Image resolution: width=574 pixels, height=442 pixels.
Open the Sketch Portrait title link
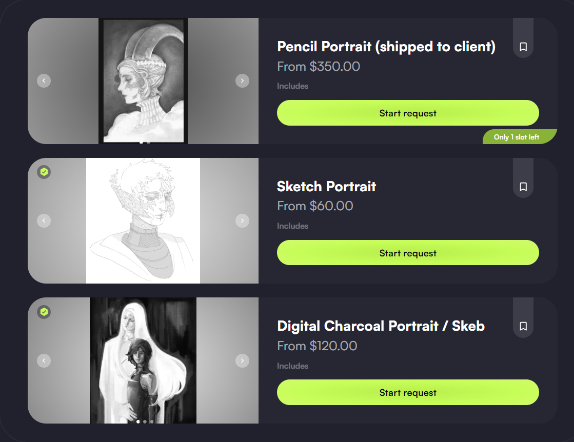[326, 186]
